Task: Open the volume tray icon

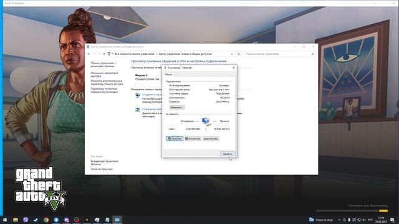Action: point(364,220)
